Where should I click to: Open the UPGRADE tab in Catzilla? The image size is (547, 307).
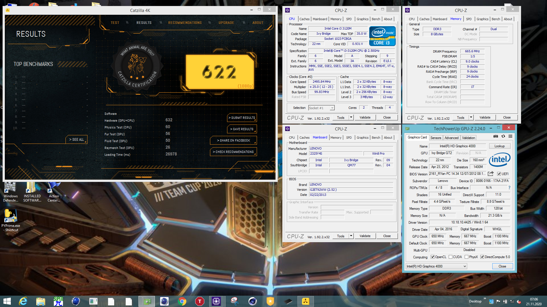click(x=226, y=23)
